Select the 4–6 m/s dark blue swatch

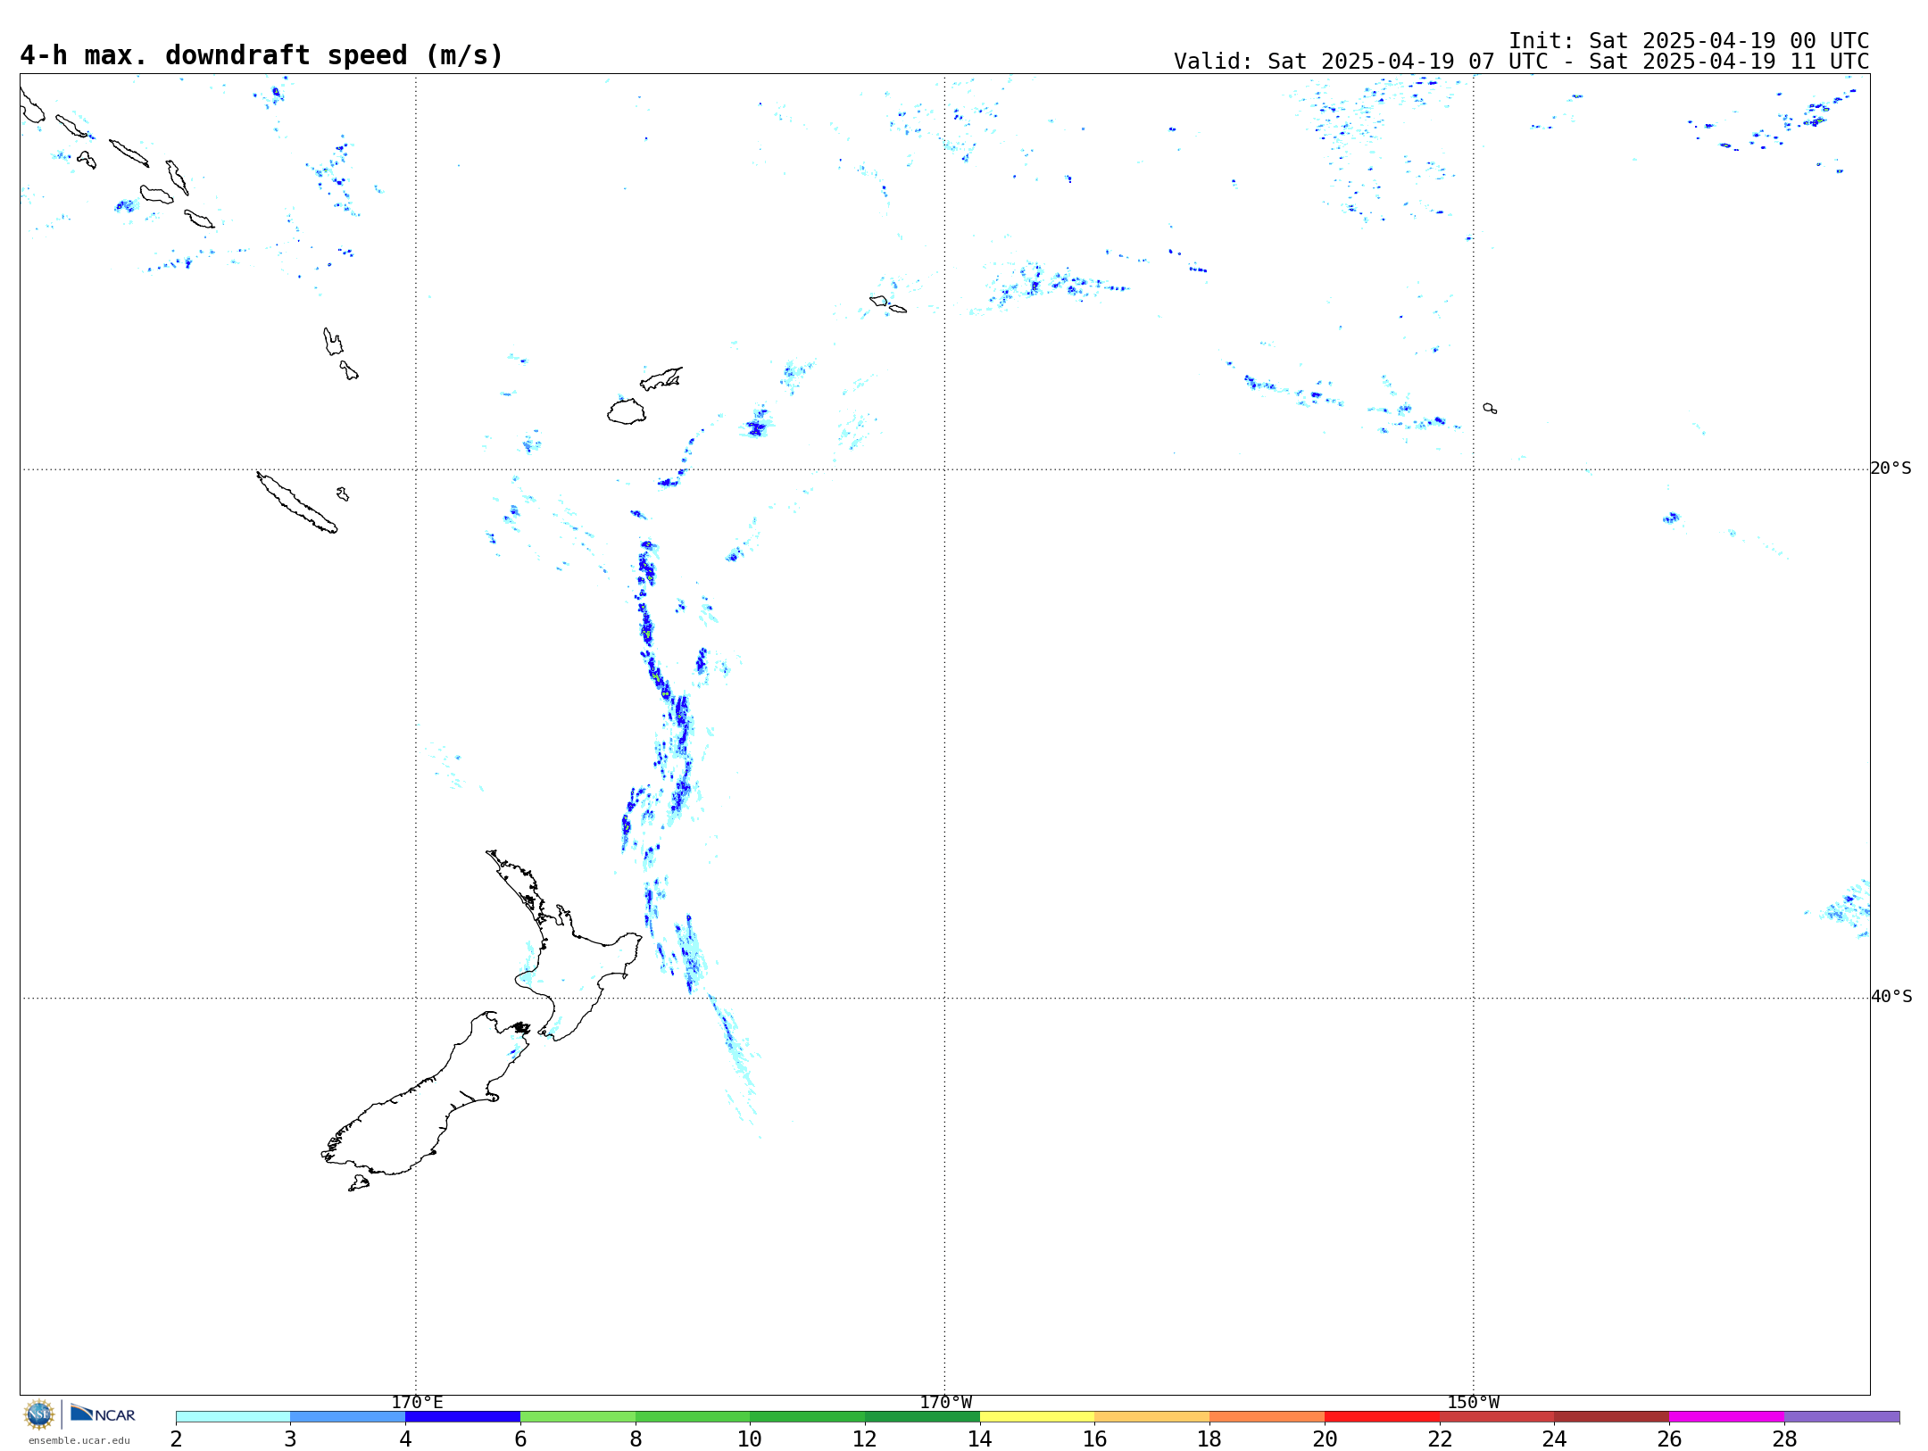point(462,1416)
